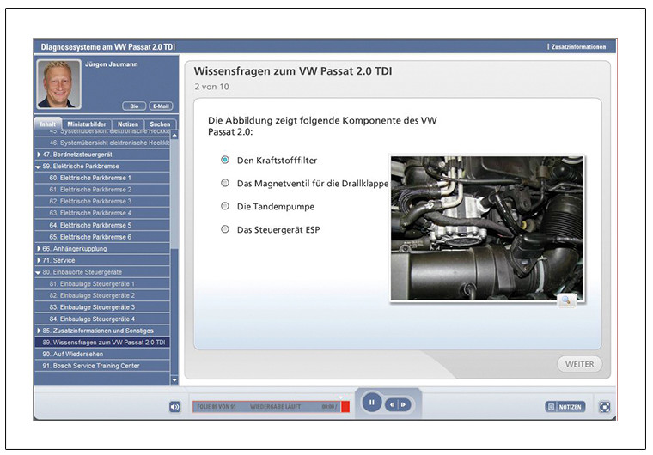
Task: Click the outline scrollbar thumb
Action: click(174, 194)
